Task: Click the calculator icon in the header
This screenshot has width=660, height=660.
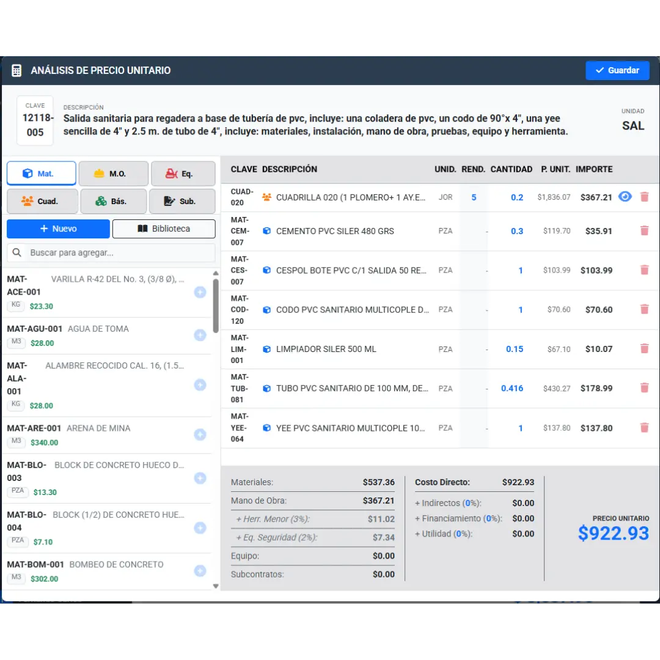Action: click(16, 70)
